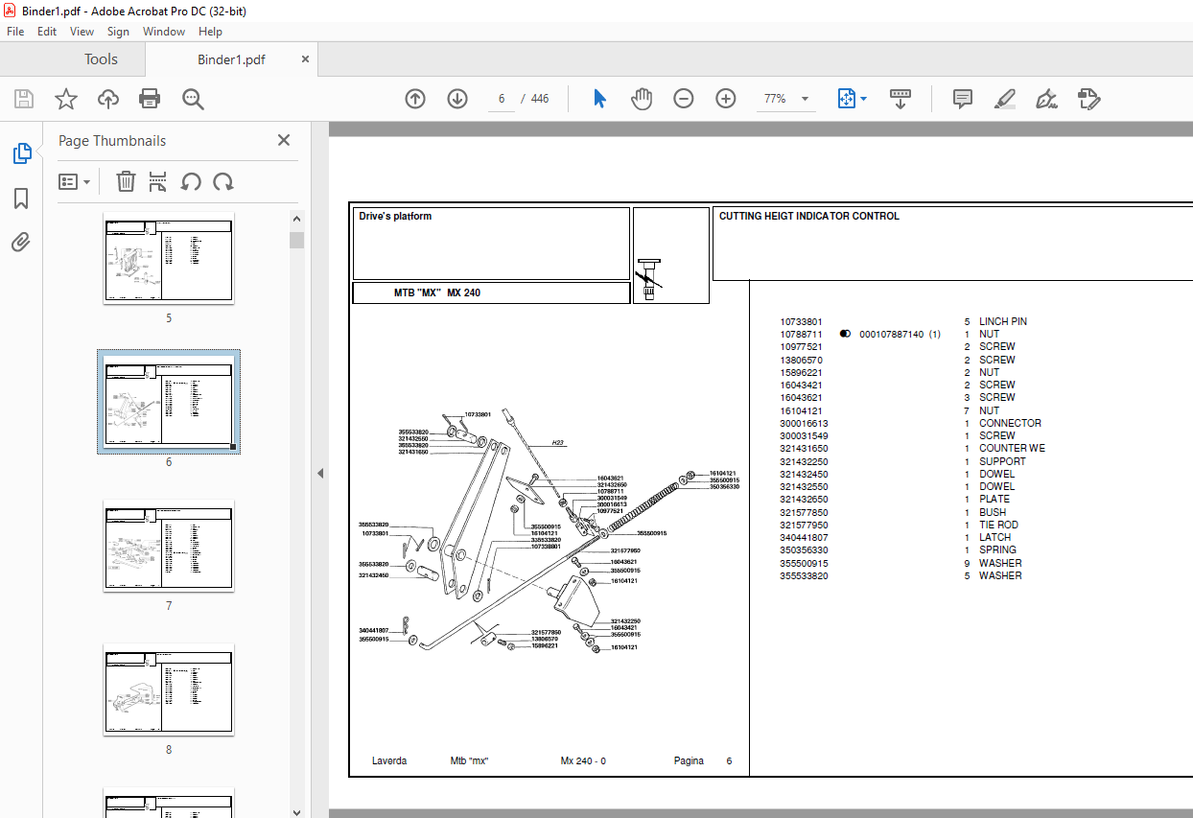Rotate pages counterclockwise

click(x=191, y=181)
